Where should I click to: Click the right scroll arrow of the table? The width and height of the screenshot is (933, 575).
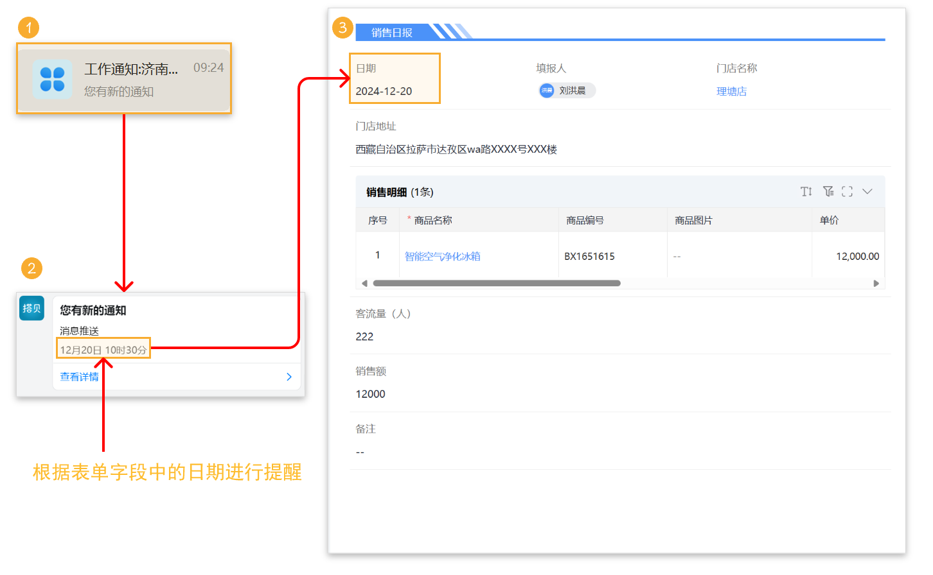coord(876,282)
